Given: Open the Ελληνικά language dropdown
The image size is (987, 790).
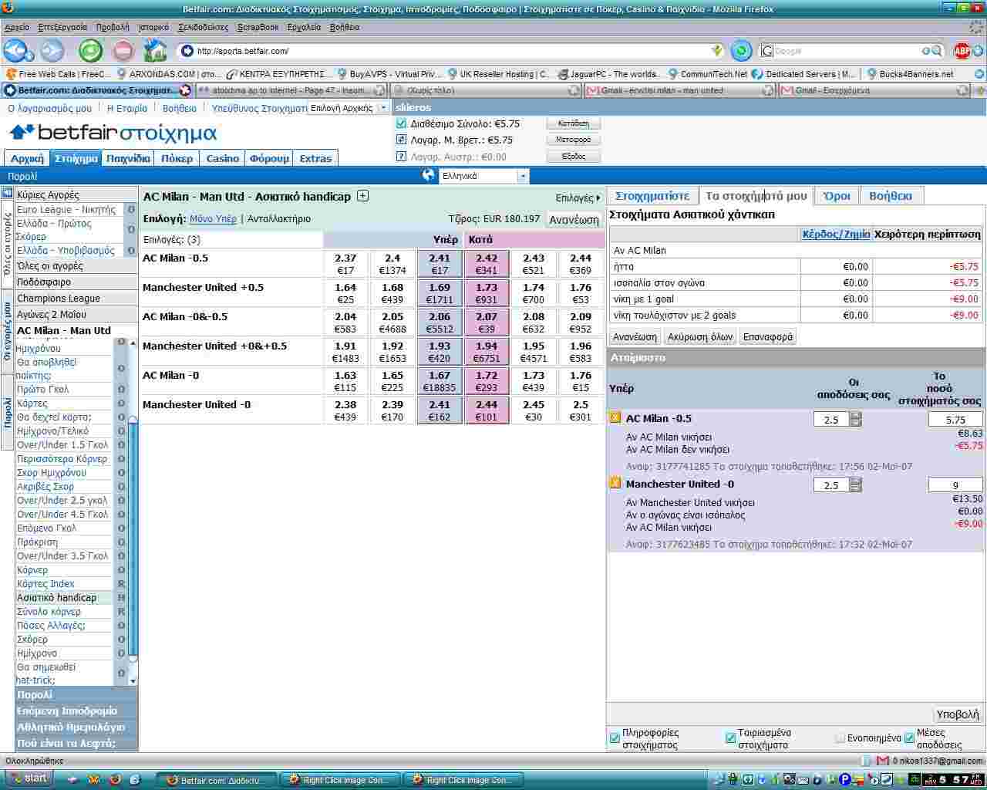Looking at the screenshot, I should (x=484, y=176).
